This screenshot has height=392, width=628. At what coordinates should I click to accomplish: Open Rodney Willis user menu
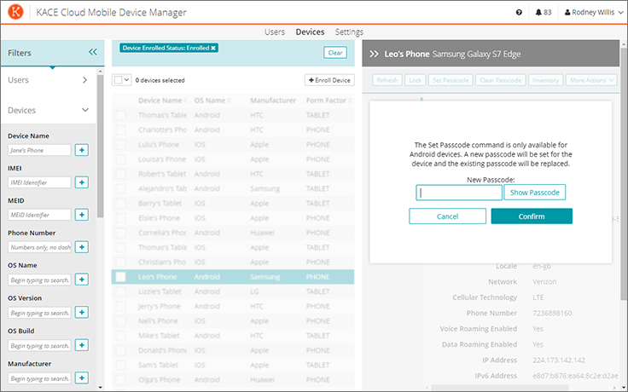pos(594,13)
